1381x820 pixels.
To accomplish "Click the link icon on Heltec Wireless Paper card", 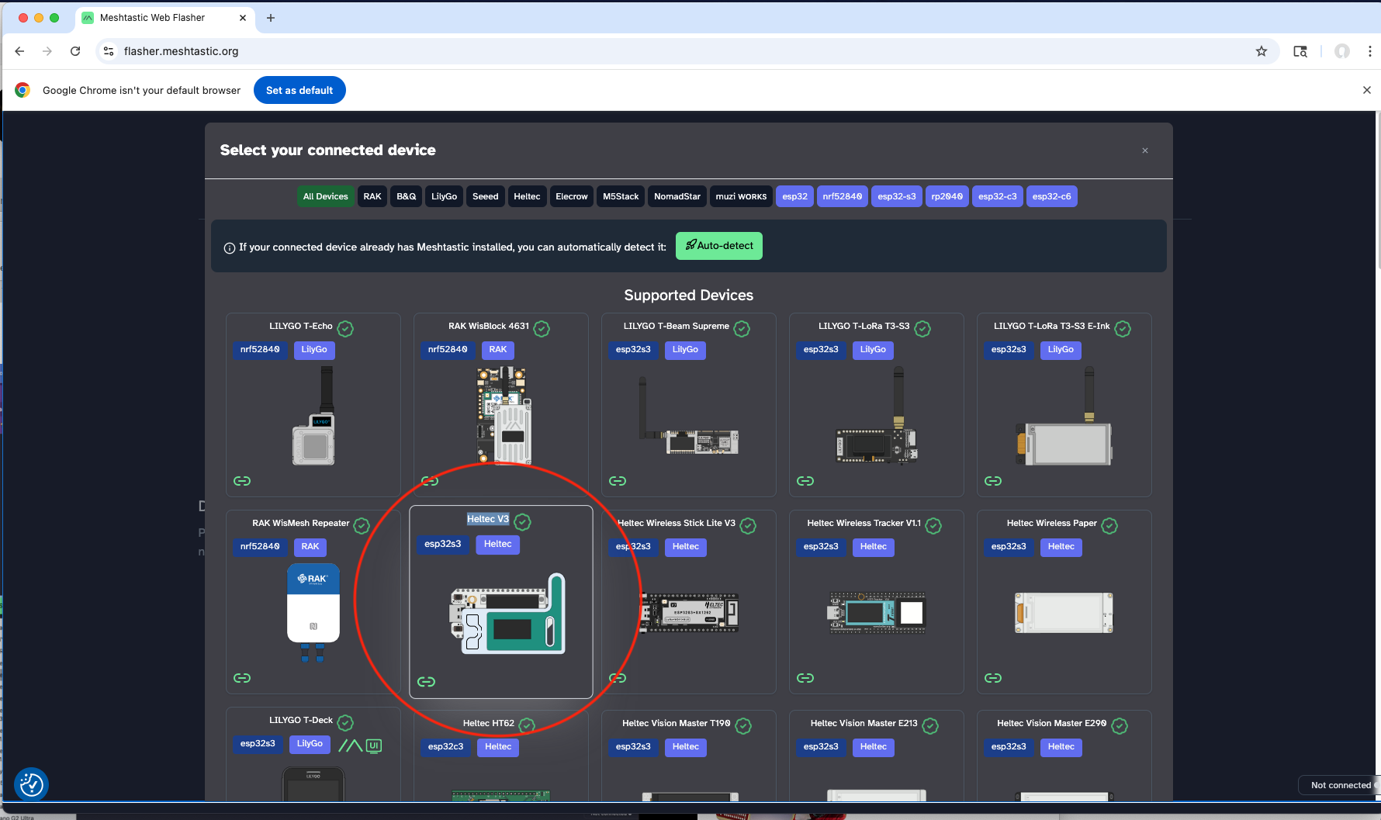I will pyautogui.click(x=993, y=678).
